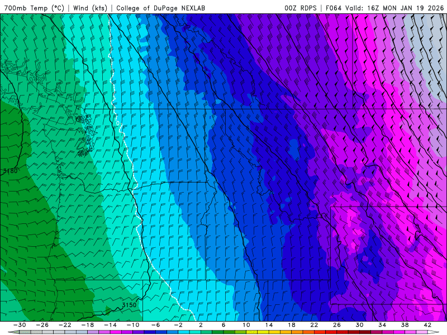The height and width of the screenshot is (335, 447).
Task: Click the 42 color scale label
Action: [427, 325]
